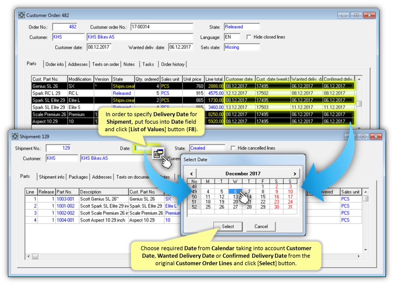Select December 25 in the calendar
This screenshot has height=285, width=394.
208,207
